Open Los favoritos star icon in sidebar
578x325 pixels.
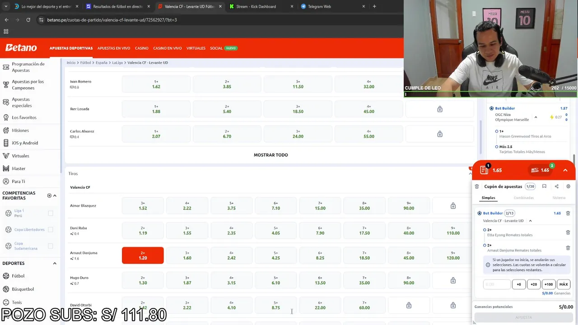[x=6, y=117]
